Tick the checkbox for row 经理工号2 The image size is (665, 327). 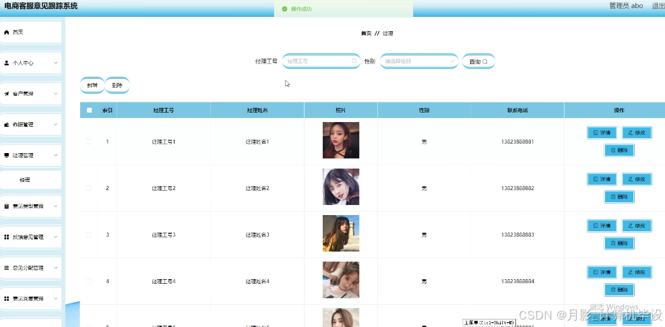(x=89, y=188)
